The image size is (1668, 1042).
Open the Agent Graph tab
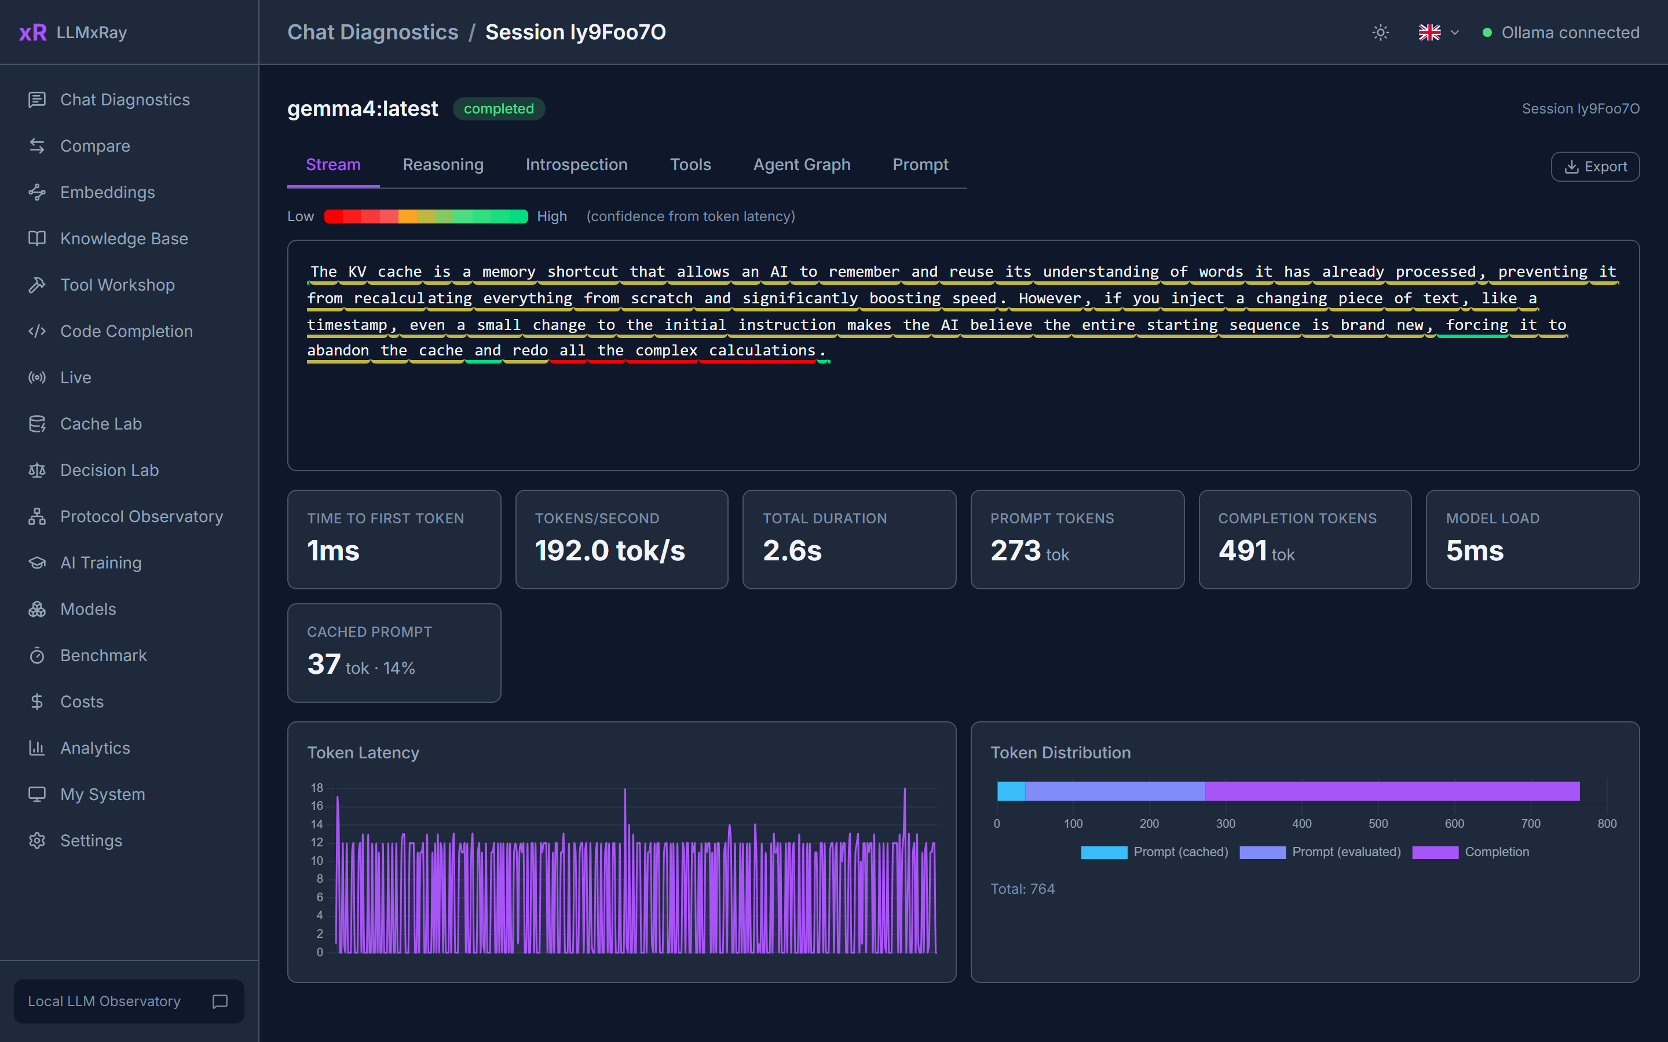point(802,165)
